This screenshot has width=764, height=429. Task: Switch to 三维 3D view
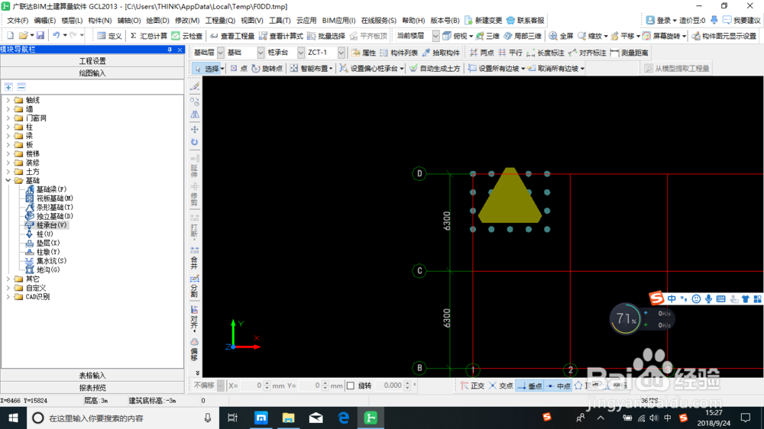(x=487, y=36)
